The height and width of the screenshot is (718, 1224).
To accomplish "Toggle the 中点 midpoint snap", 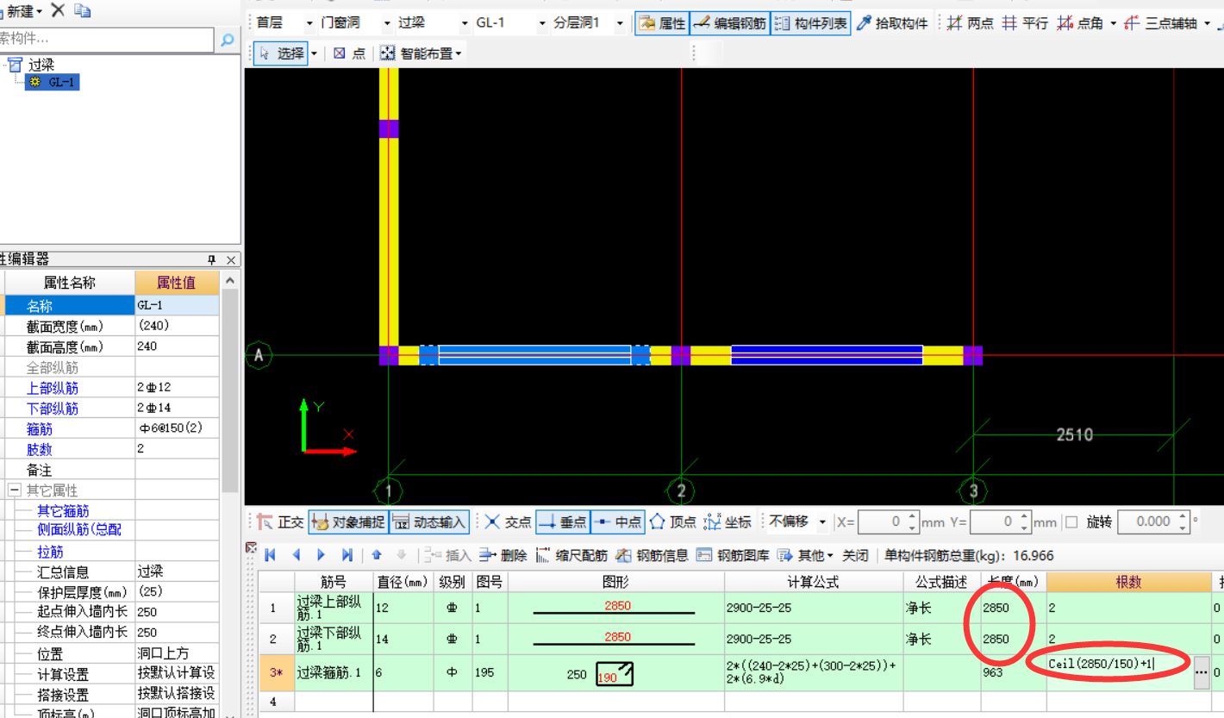I will [618, 521].
